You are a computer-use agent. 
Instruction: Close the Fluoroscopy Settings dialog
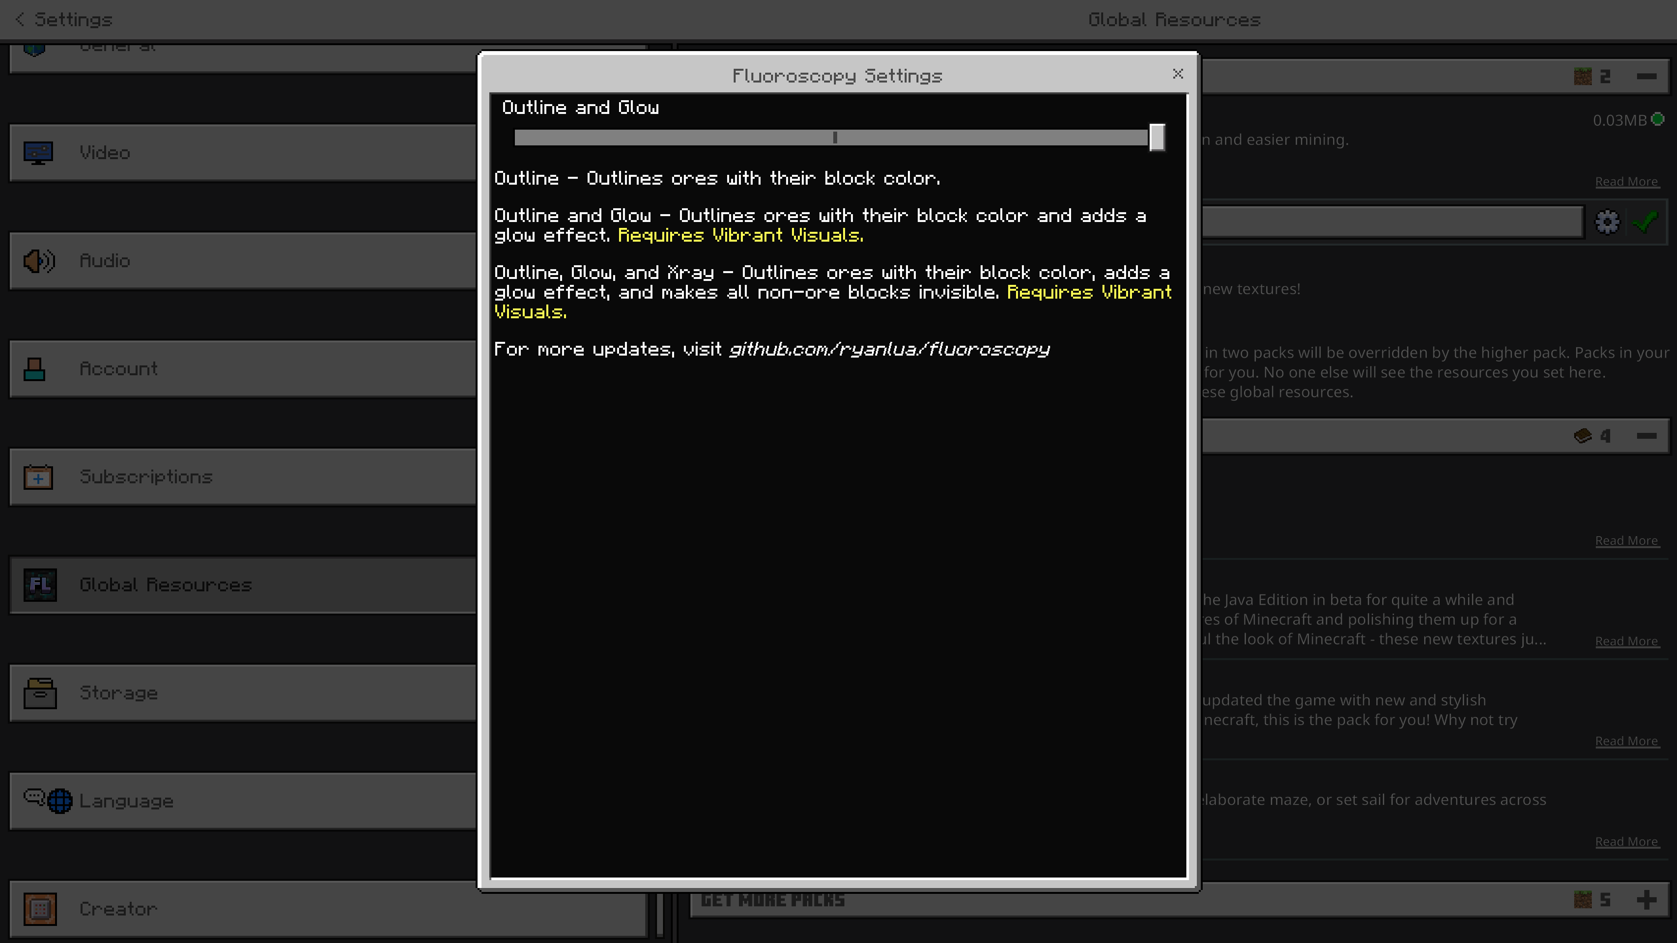point(1178,74)
